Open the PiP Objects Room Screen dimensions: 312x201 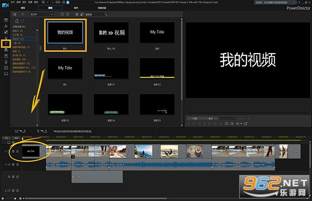pos(6,32)
